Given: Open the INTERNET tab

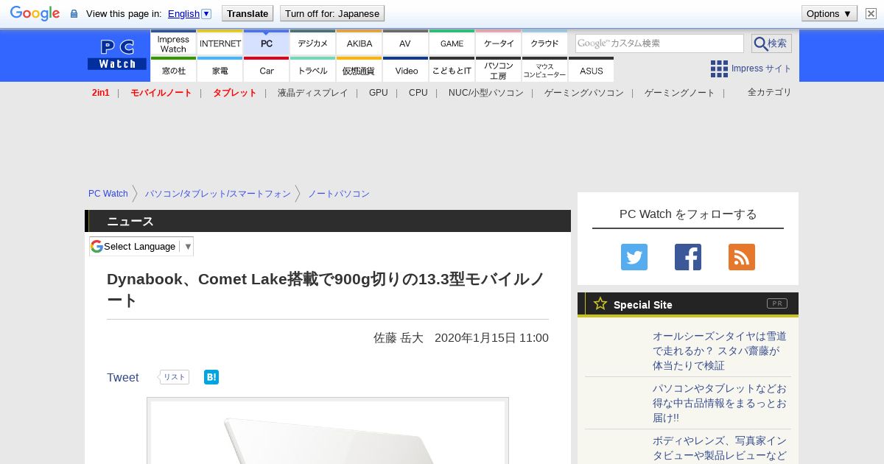Looking at the screenshot, I should (x=220, y=43).
